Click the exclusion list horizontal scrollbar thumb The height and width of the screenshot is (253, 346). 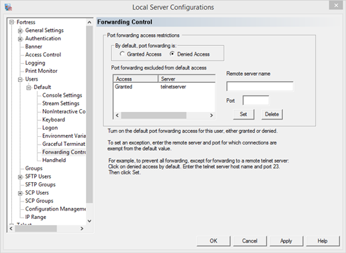[x=154, y=115]
